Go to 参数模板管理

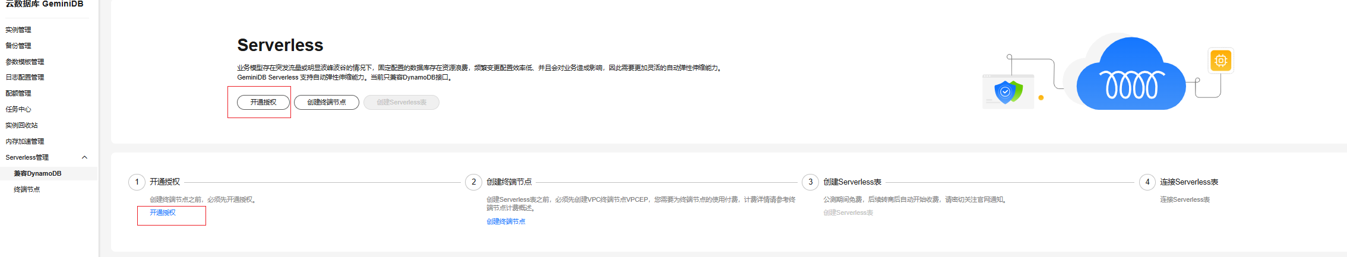[x=25, y=62]
